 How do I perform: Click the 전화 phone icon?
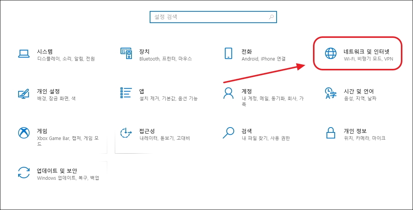pyautogui.click(x=228, y=53)
